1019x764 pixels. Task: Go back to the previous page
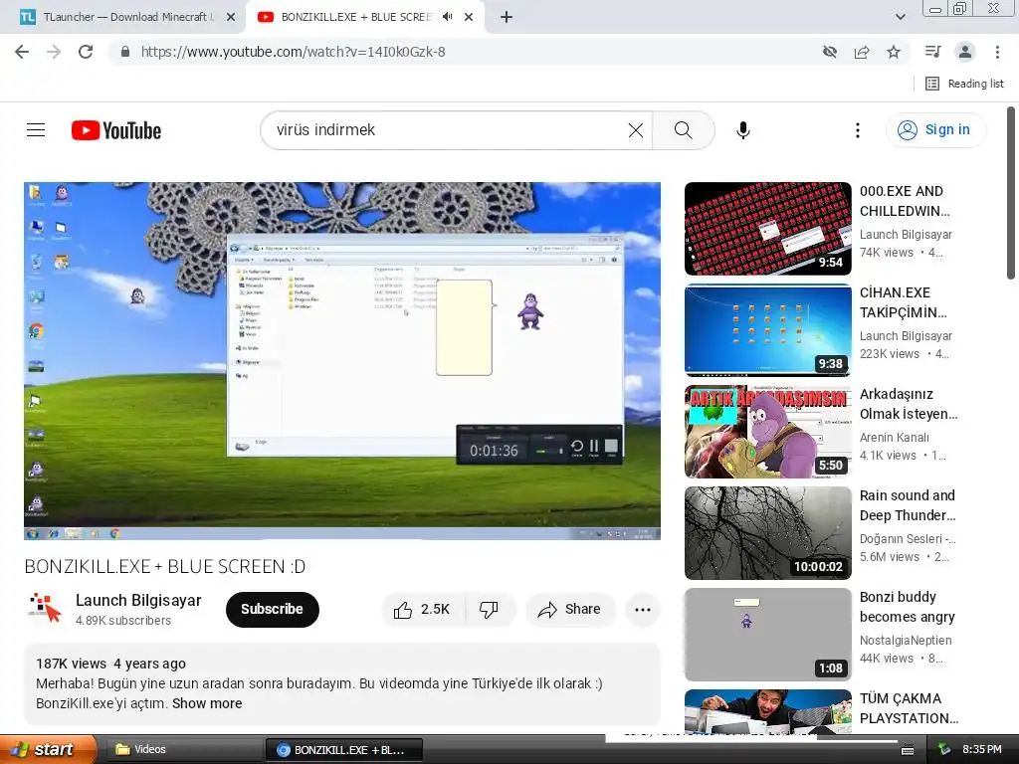[x=22, y=52]
